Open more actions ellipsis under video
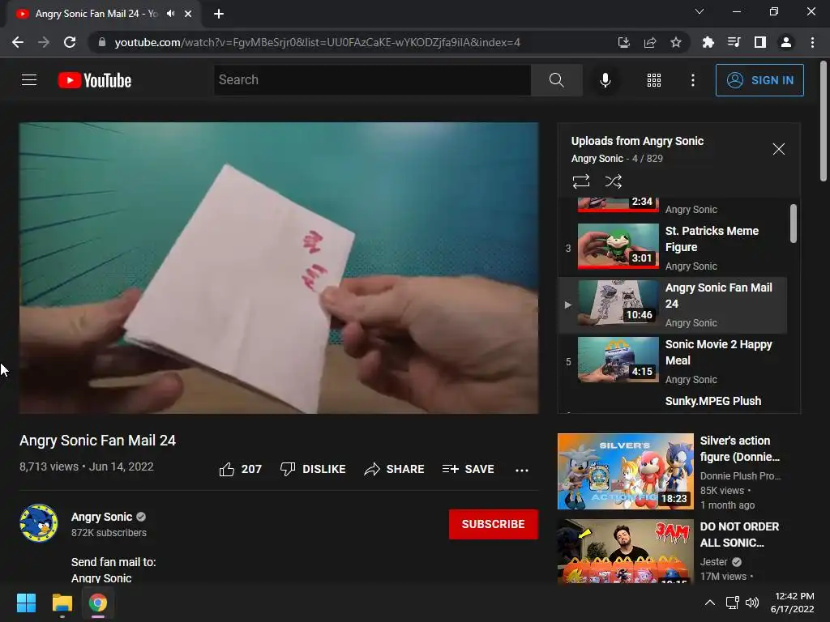Screen dimensions: 830x622 point(522,471)
